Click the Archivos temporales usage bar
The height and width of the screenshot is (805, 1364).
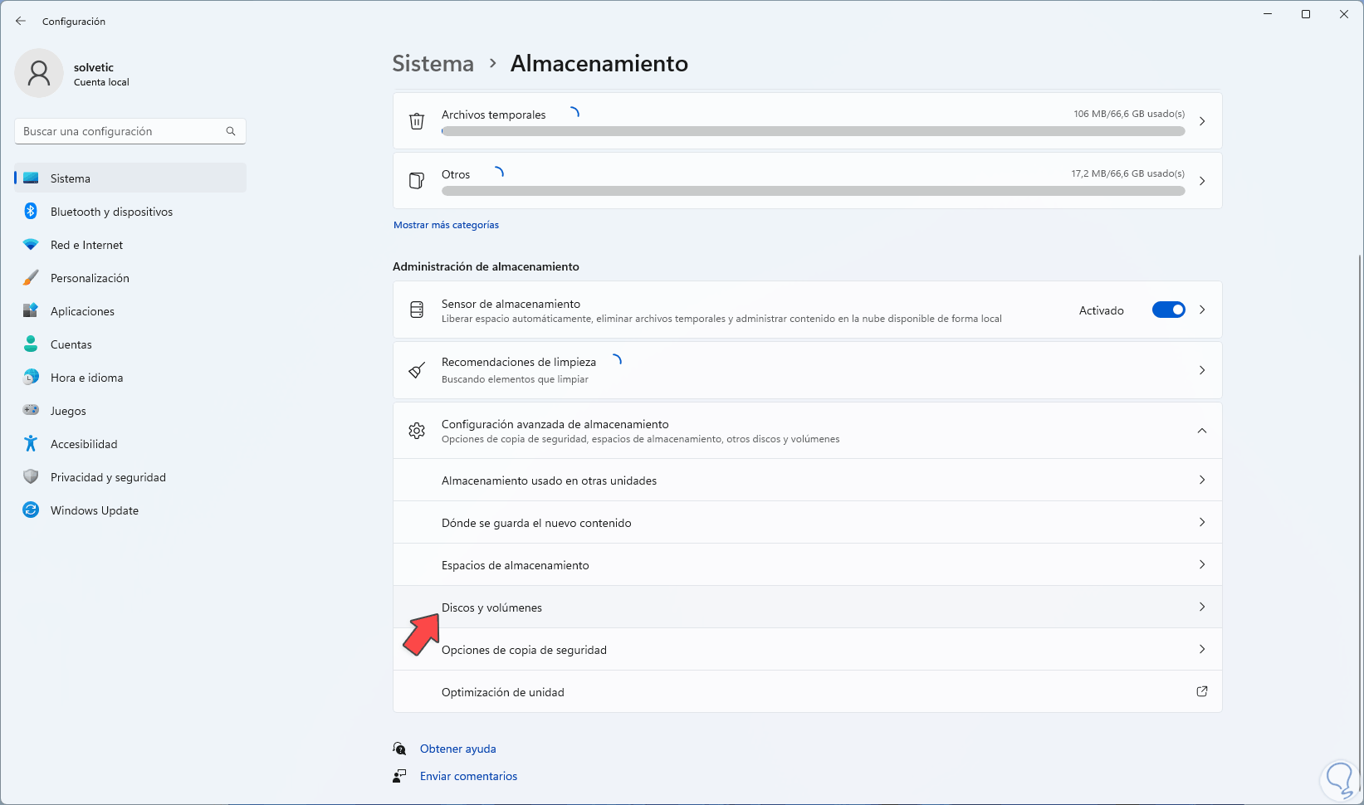click(x=813, y=131)
